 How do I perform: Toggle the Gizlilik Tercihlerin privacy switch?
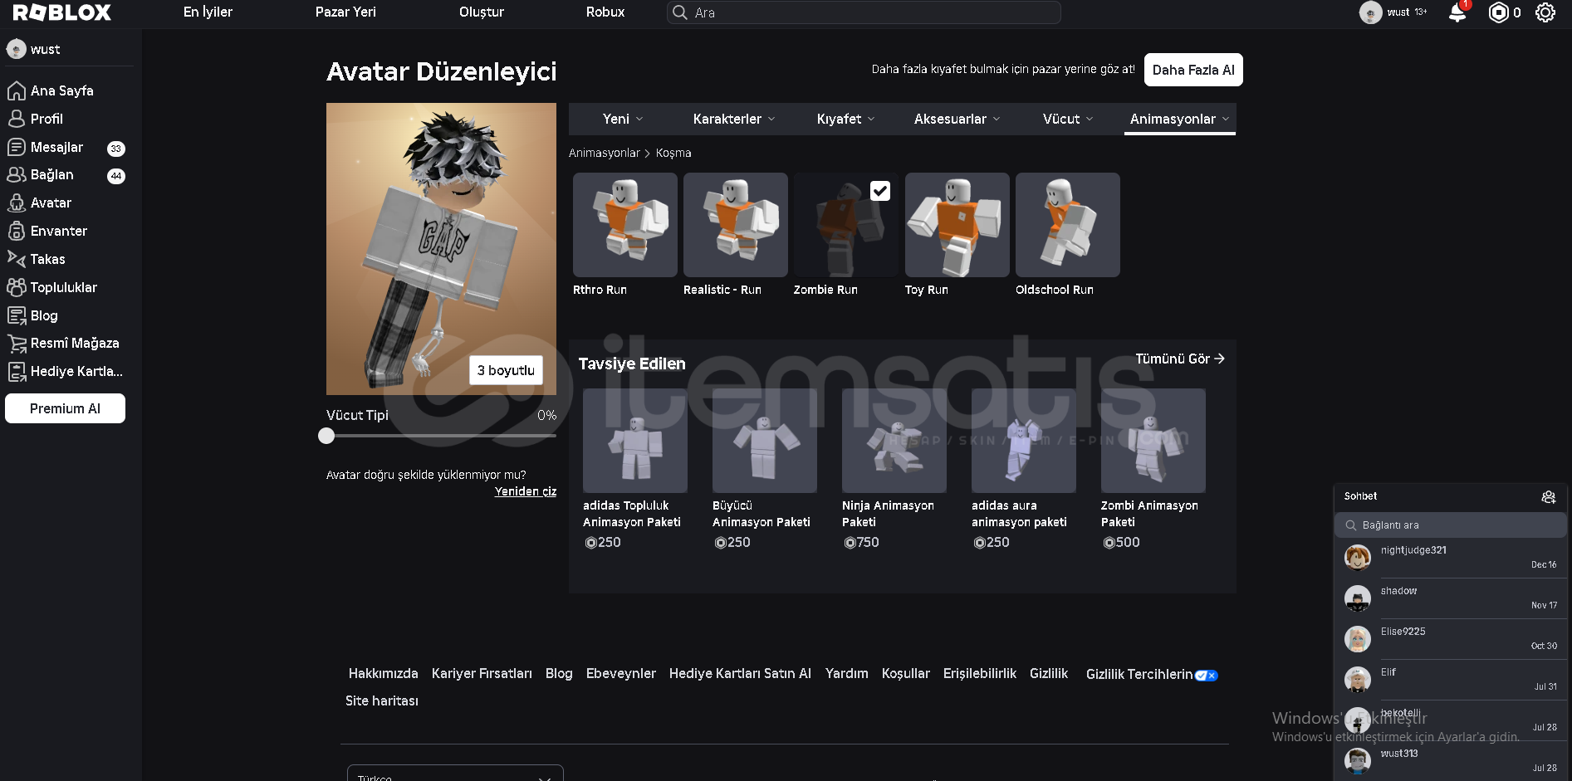pyautogui.click(x=1206, y=675)
